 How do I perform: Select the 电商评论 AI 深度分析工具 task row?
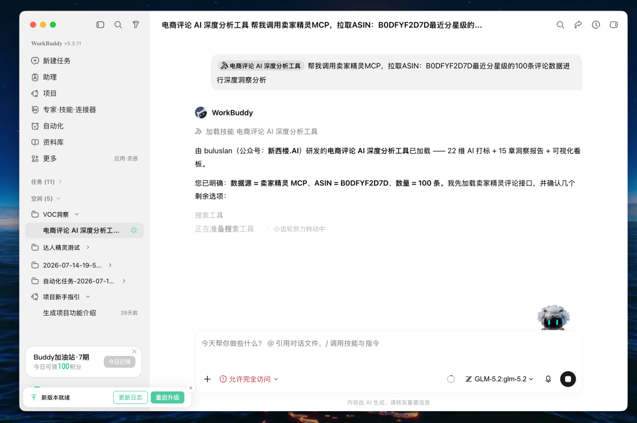84,230
